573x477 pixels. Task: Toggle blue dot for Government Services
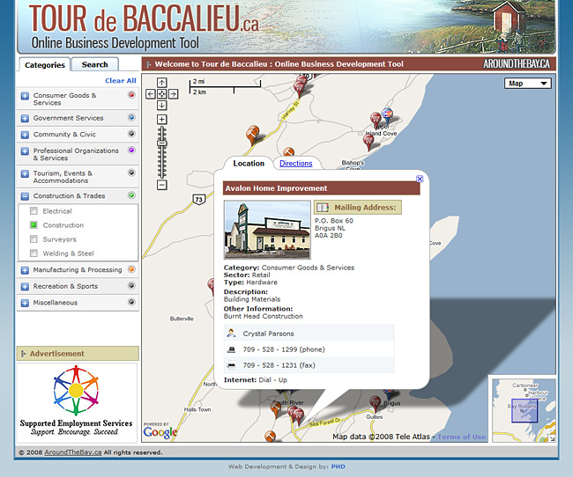131,118
